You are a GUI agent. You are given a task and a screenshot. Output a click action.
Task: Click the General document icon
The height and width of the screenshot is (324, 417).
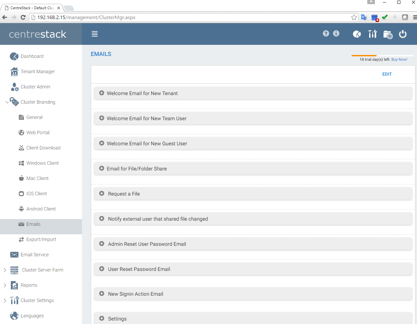[x=21, y=117]
